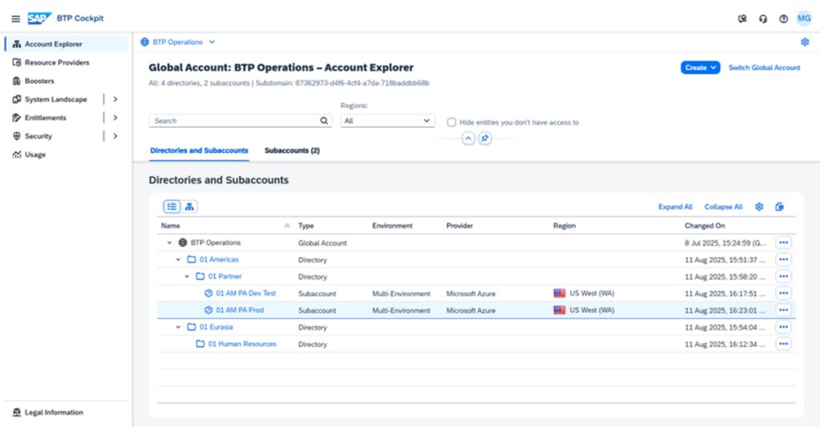Open the Regions dropdown
The width and height of the screenshot is (820, 428).
388,121
